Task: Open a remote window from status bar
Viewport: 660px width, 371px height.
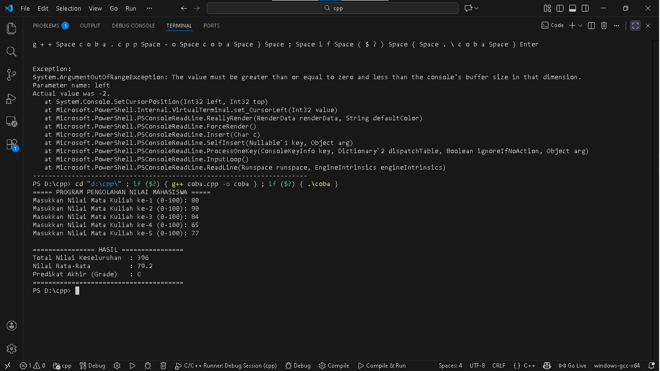Action: [8, 366]
